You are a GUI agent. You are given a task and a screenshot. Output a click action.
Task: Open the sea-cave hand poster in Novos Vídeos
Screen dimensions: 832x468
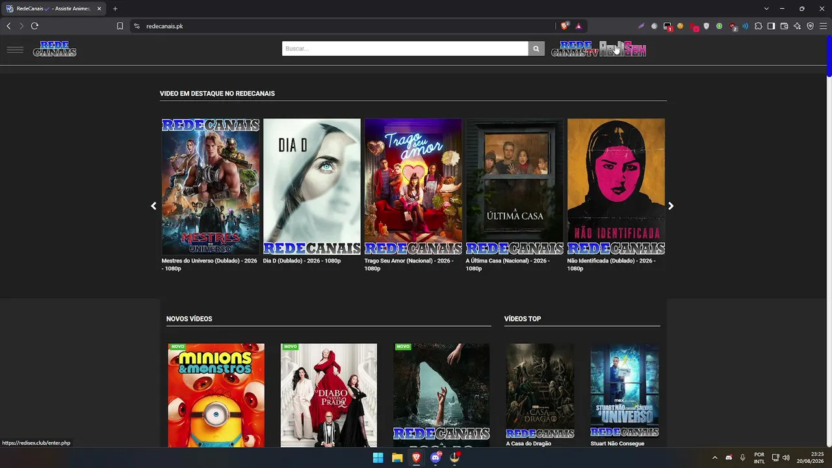[x=441, y=395]
